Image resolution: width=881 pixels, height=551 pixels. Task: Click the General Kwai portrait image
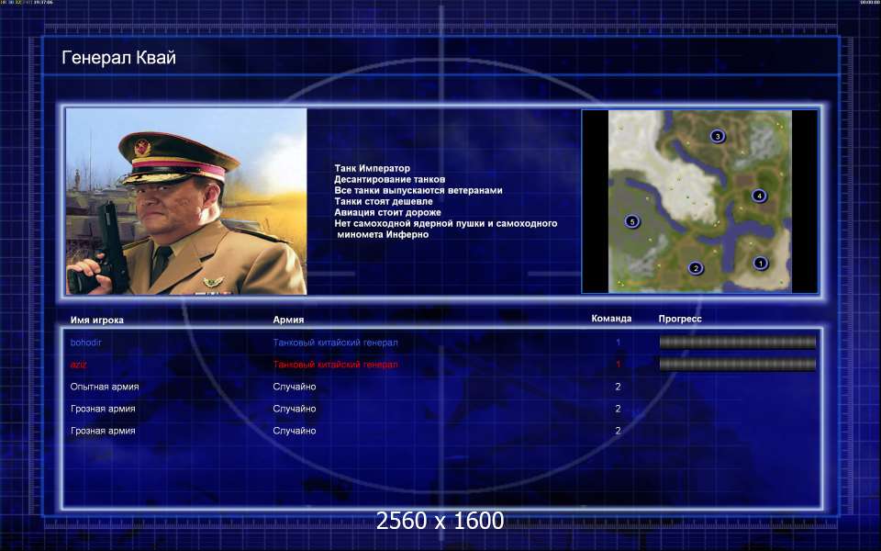pyautogui.click(x=186, y=201)
